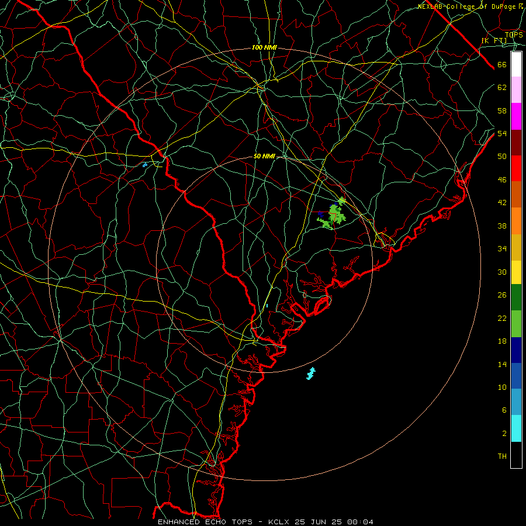Select legend value 26
526x526 pixels.
click(502, 295)
